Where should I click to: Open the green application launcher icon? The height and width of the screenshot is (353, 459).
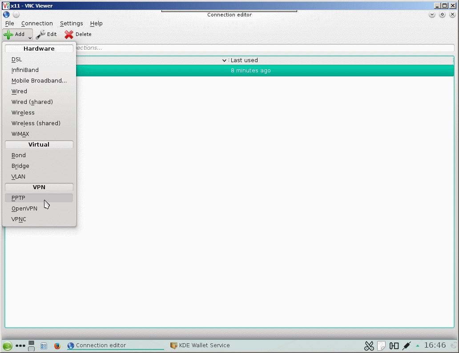8,346
